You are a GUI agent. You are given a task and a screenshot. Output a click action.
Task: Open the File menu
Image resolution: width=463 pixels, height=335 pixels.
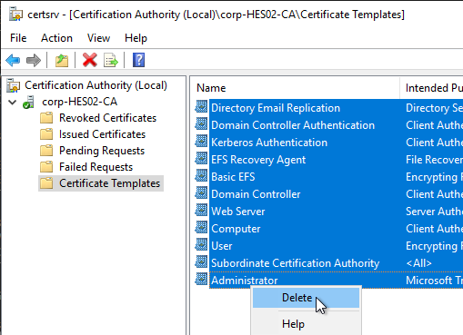(18, 38)
